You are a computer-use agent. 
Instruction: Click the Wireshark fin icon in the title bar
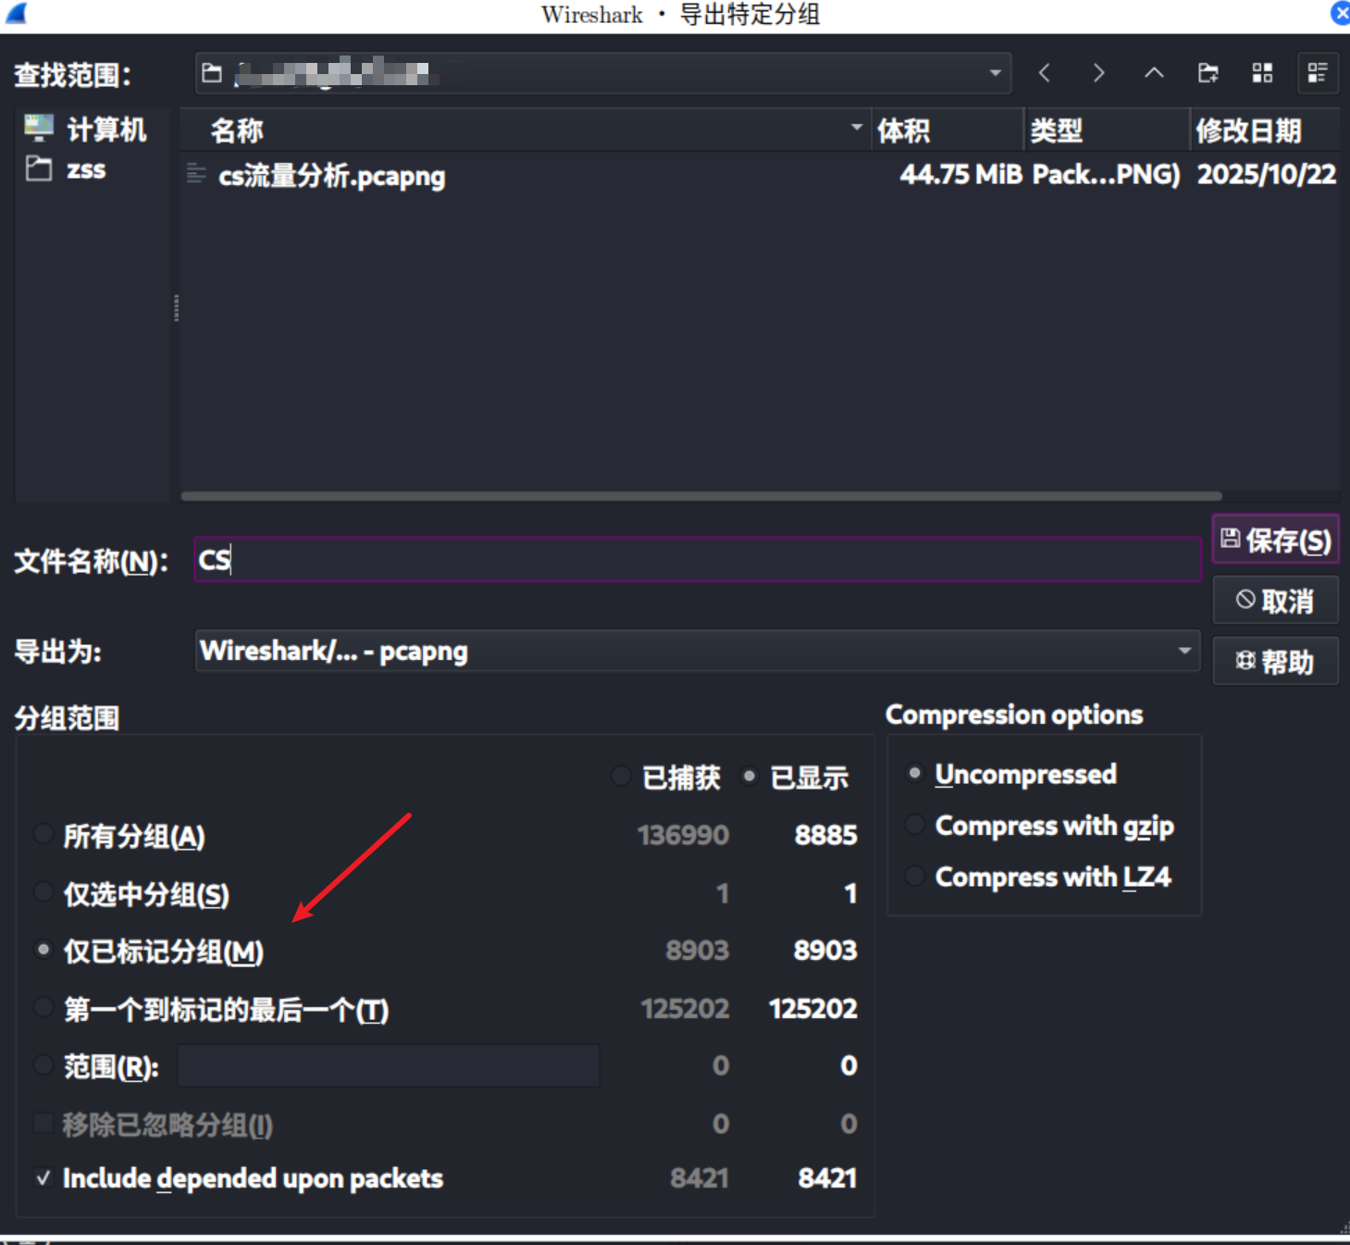click(16, 13)
